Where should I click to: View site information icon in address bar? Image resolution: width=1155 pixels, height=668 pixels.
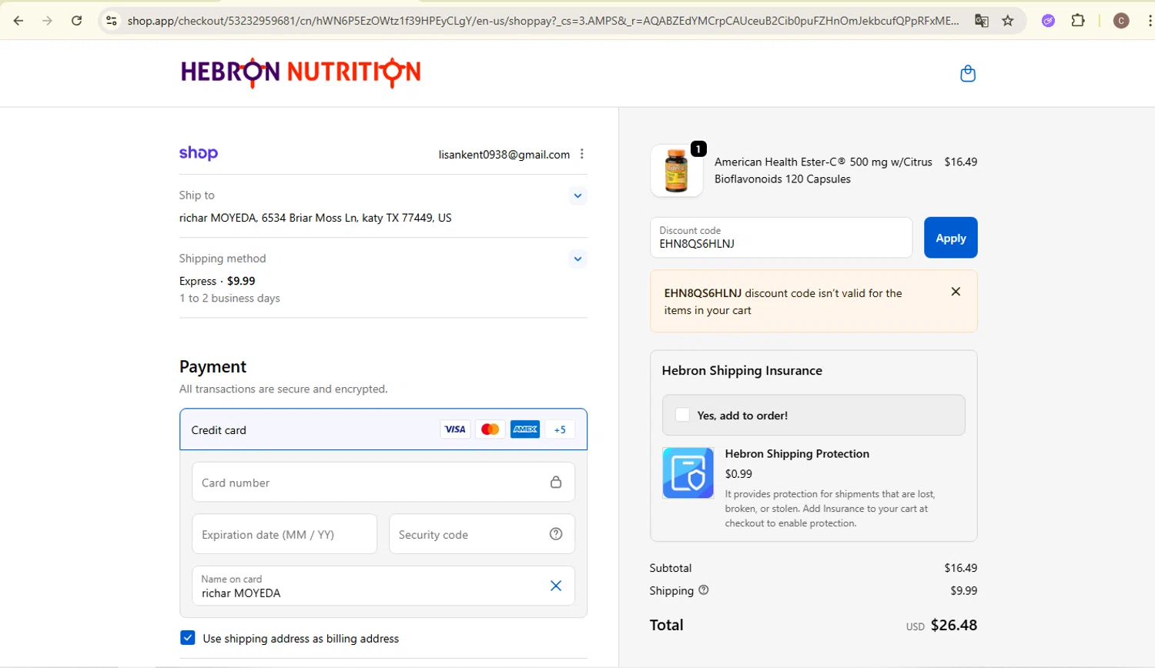click(112, 21)
